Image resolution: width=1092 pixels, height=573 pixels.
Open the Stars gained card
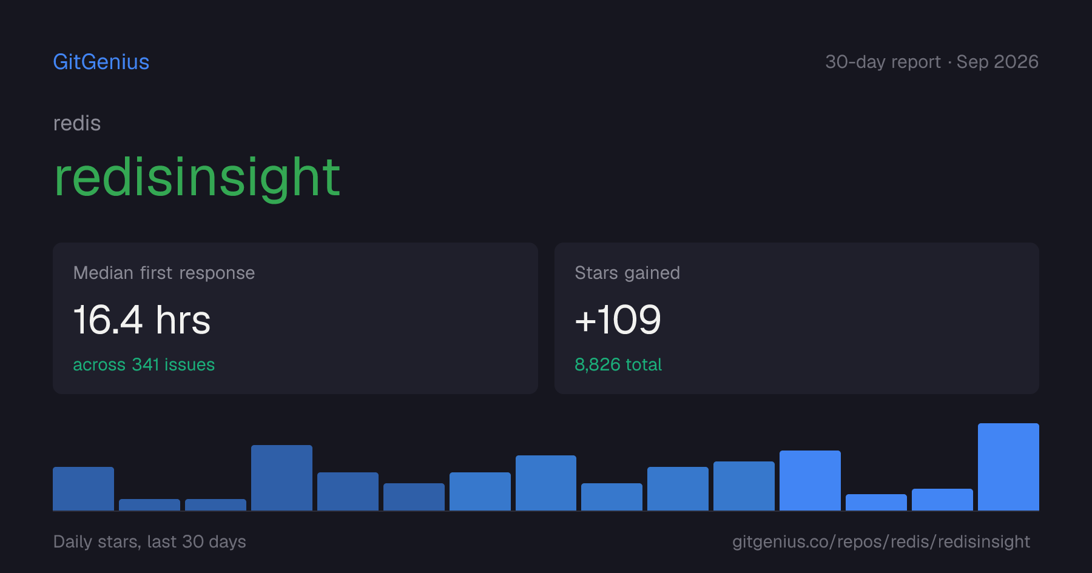pos(797,318)
